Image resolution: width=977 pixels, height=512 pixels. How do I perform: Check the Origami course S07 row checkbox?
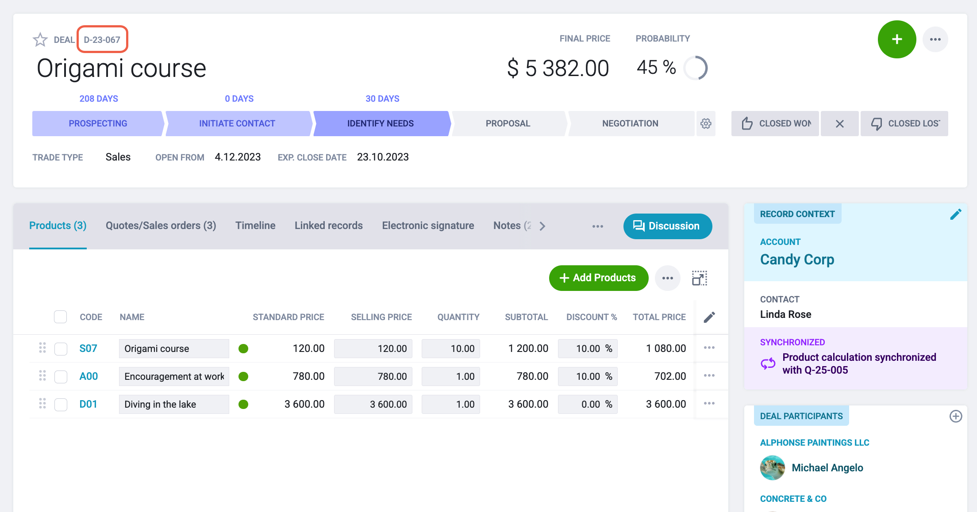tap(61, 348)
